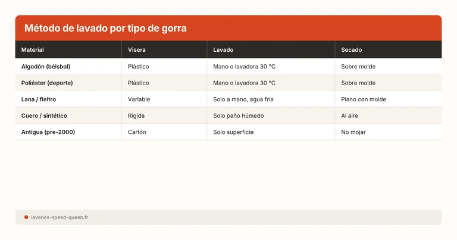457x240 pixels.
Task: Click the 'No mojar' drying cell
Action: 353,132
